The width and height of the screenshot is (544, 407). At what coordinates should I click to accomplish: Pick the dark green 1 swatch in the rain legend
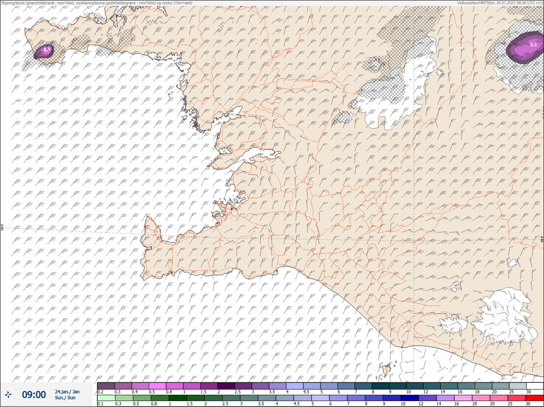pos(177,398)
